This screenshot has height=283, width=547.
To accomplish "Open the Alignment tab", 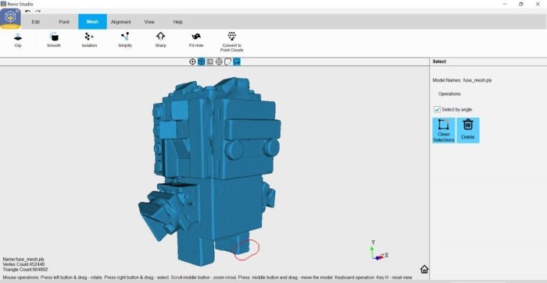I will [120, 22].
